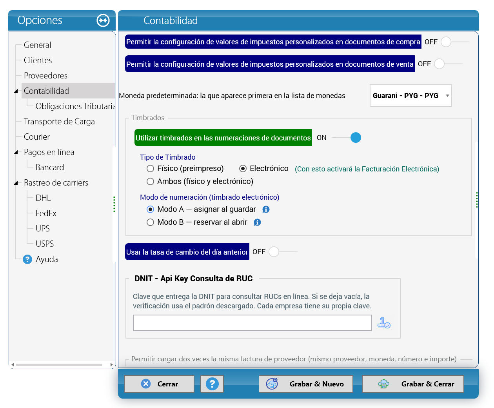Open the Courier settings section
This screenshot has height=408, width=494.
tap(37, 137)
